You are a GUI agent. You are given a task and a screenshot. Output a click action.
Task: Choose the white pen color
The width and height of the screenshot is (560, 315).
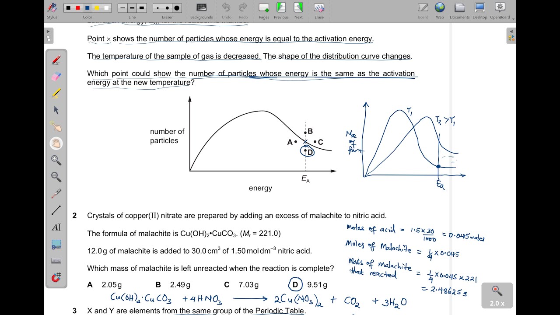tap(107, 8)
